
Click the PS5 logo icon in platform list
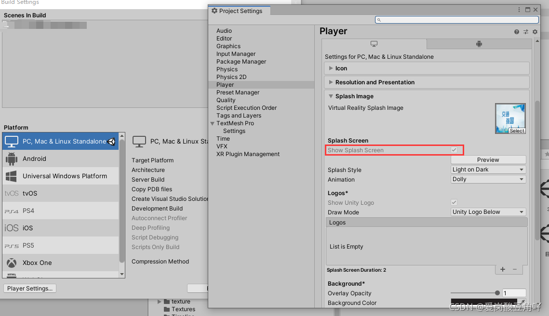coord(11,246)
